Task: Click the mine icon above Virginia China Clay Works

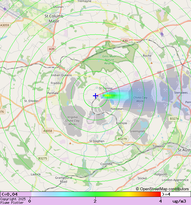Action: pyautogui.click(x=76, y=113)
